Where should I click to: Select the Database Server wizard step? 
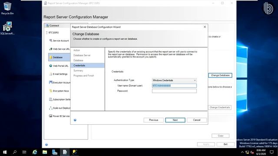coord(82,55)
